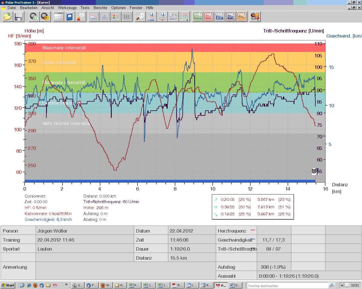Open the curve selection checklist dropdown
362x289 pixels.
click(x=185, y=17)
